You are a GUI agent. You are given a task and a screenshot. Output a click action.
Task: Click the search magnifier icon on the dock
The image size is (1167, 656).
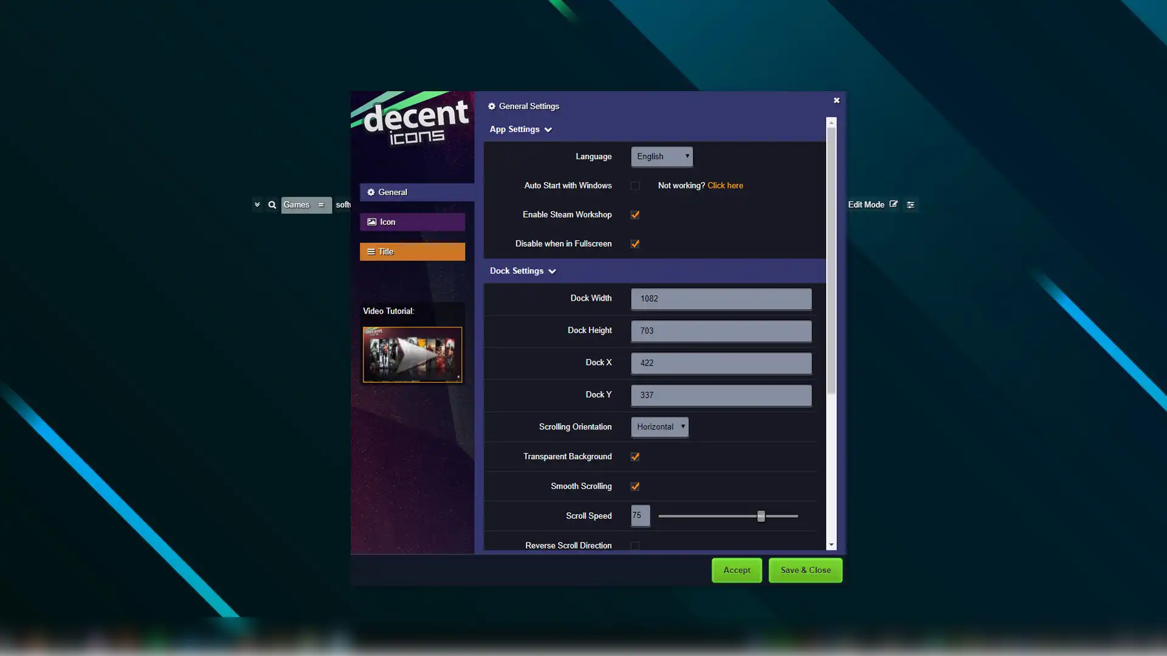tap(272, 205)
